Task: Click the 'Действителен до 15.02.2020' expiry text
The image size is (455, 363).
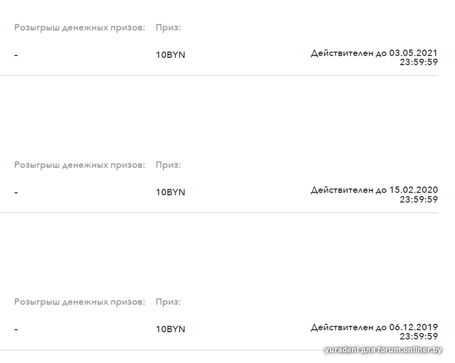Action: [x=374, y=190]
